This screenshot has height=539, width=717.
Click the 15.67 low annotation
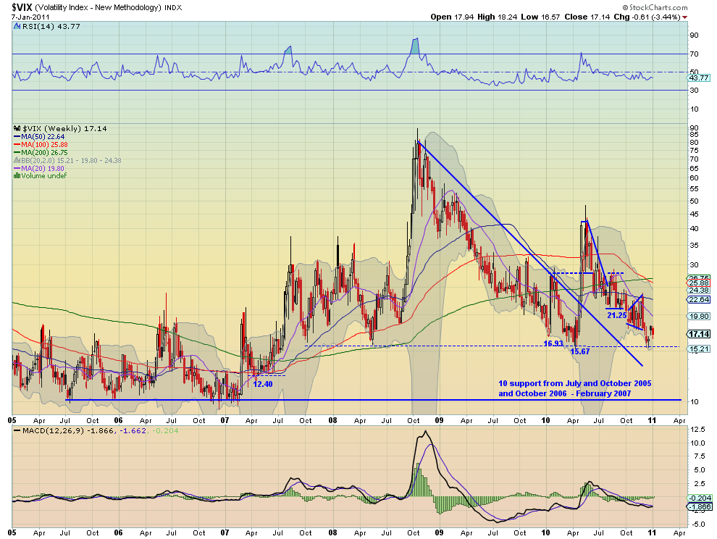[580, 351]
